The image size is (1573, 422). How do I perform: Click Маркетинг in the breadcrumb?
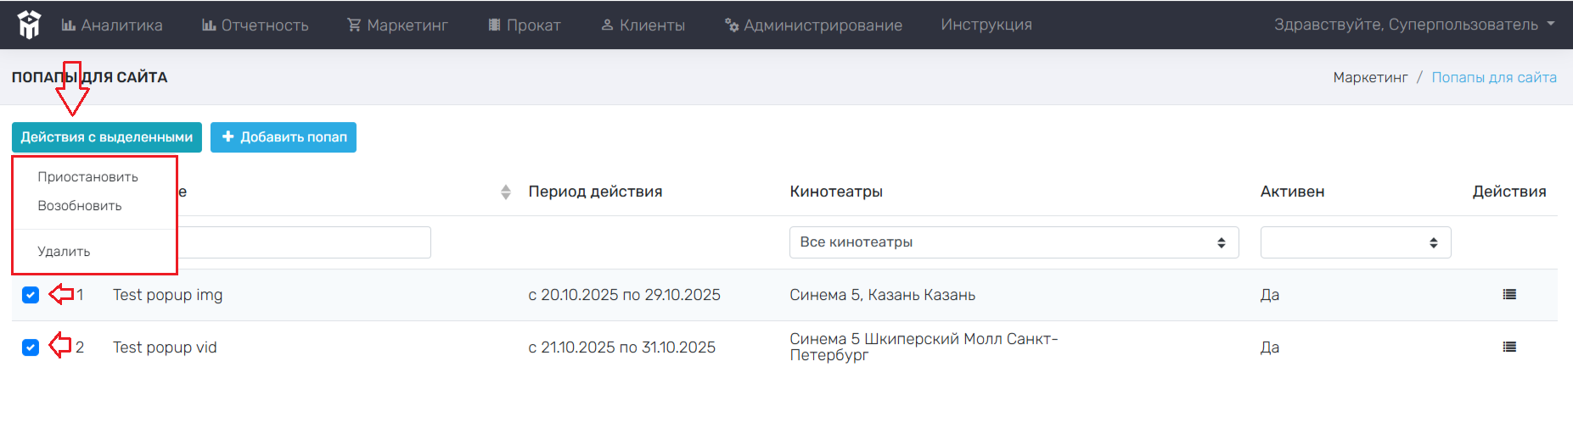coord(1370,77)
